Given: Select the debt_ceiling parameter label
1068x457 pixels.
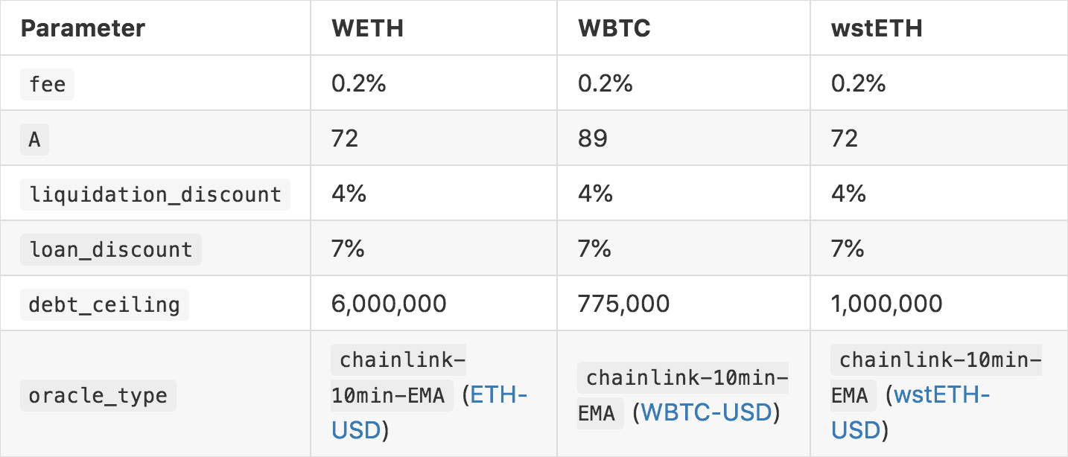Looking at the screenshot, I should [104, 304].
